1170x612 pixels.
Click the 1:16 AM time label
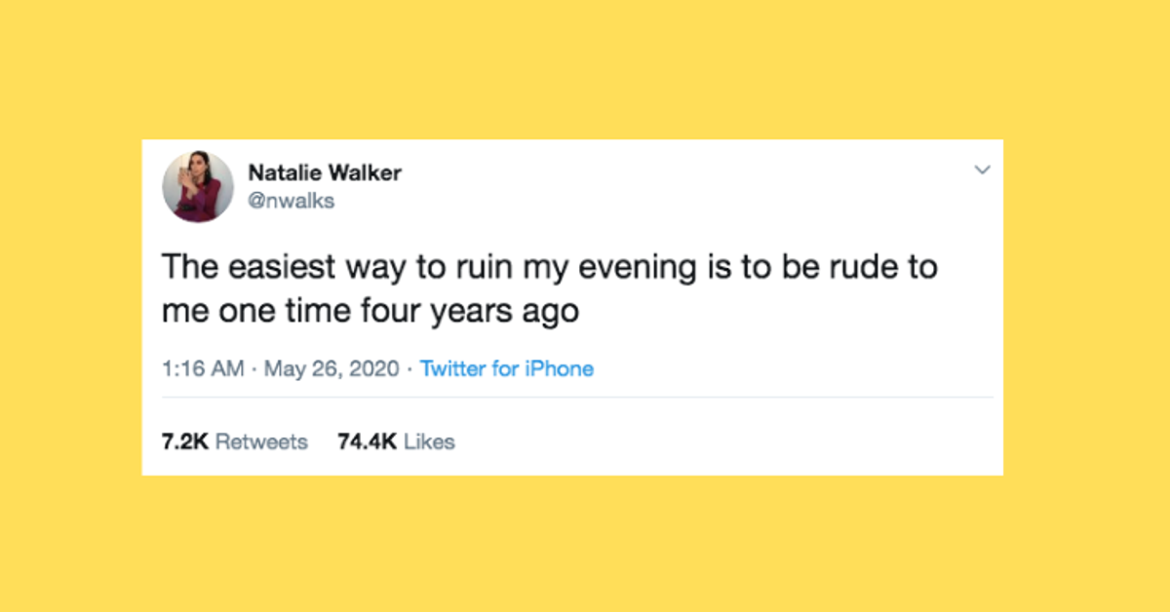tap(202, 368)
